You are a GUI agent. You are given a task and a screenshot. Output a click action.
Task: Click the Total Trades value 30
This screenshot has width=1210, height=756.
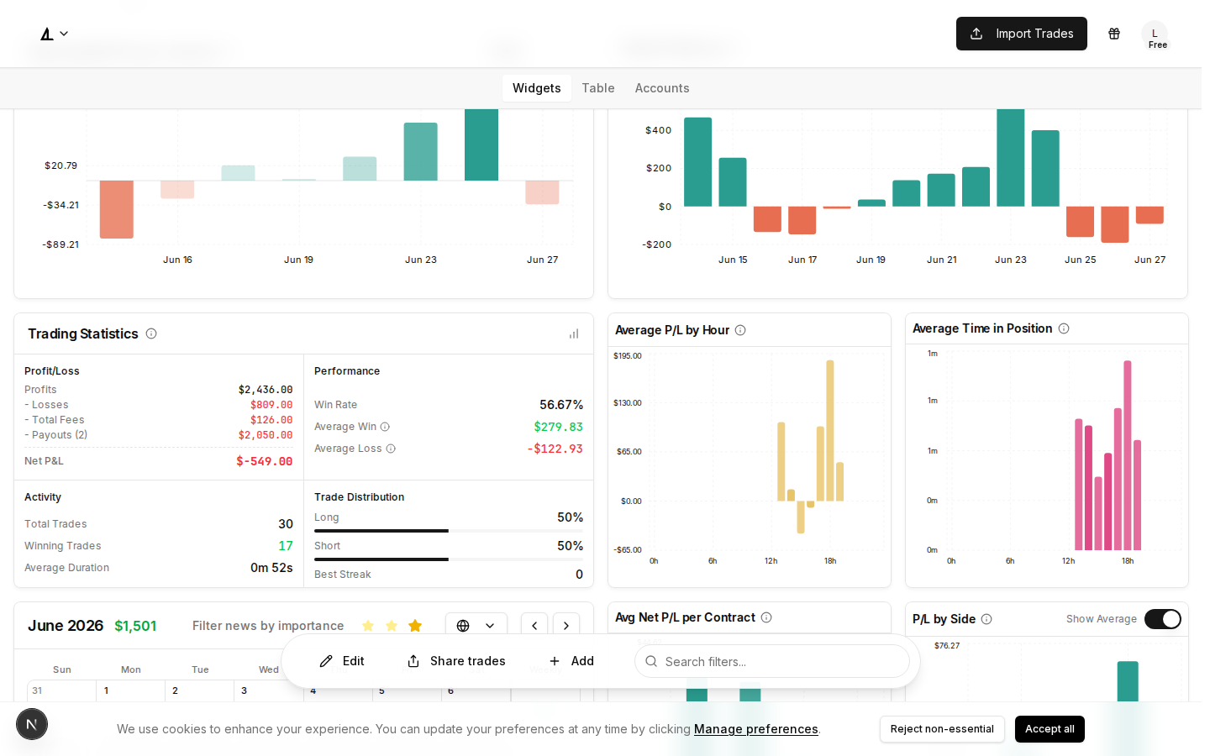(x=286, y=524)
